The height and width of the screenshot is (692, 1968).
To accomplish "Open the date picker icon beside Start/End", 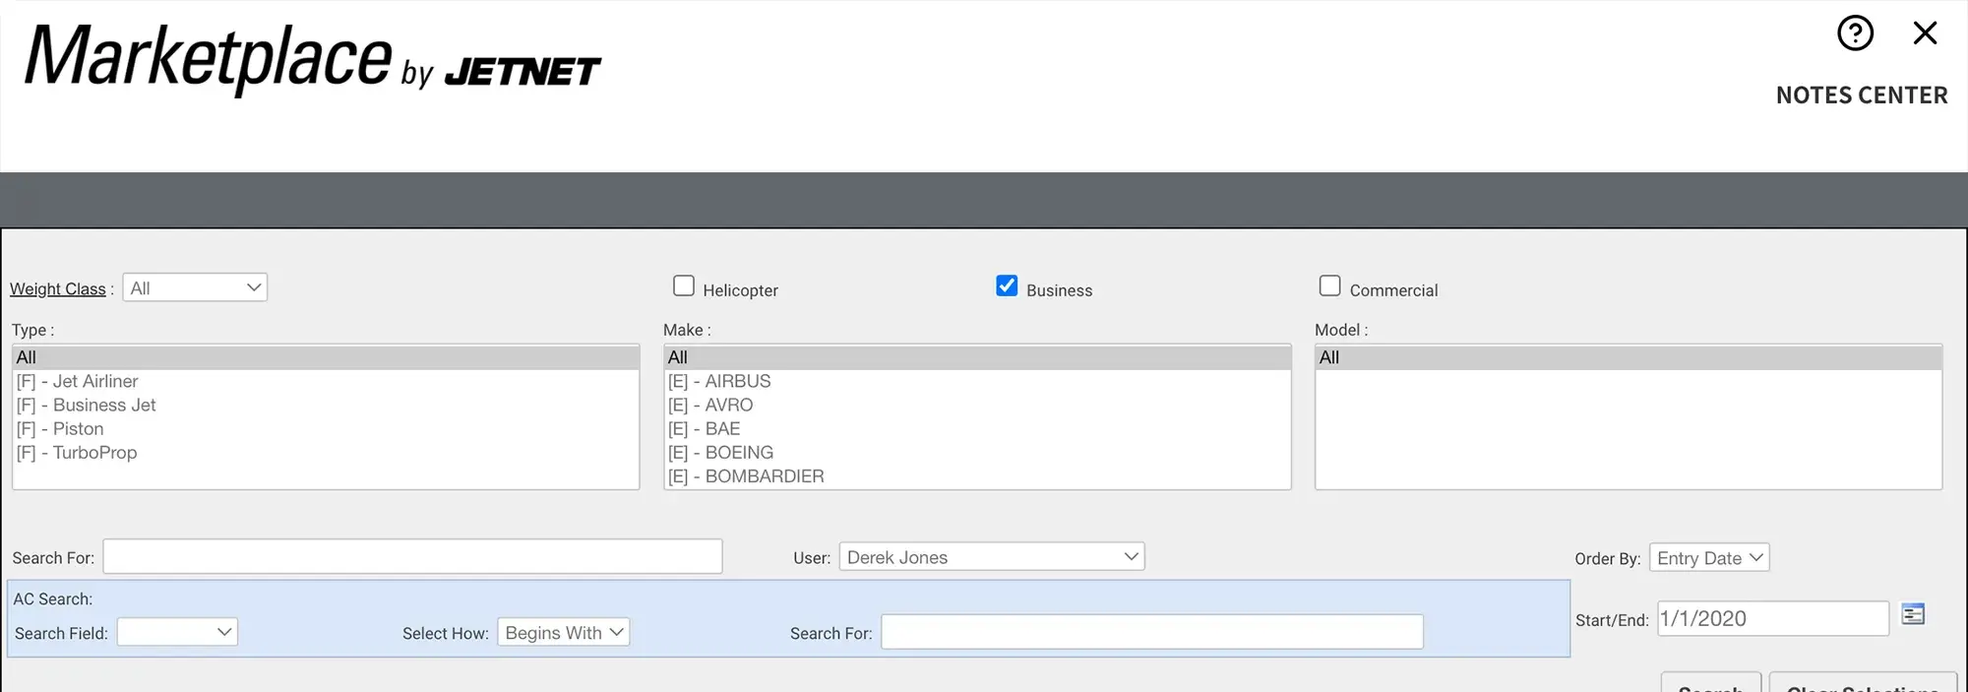I will pos(1912,615).
